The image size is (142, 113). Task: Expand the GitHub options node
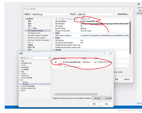(20, 74)
